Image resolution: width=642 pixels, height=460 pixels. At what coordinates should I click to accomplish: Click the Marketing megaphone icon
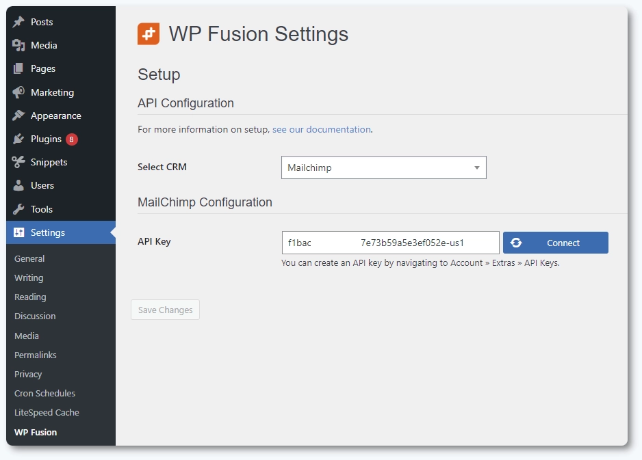click(x=19, y=92)
